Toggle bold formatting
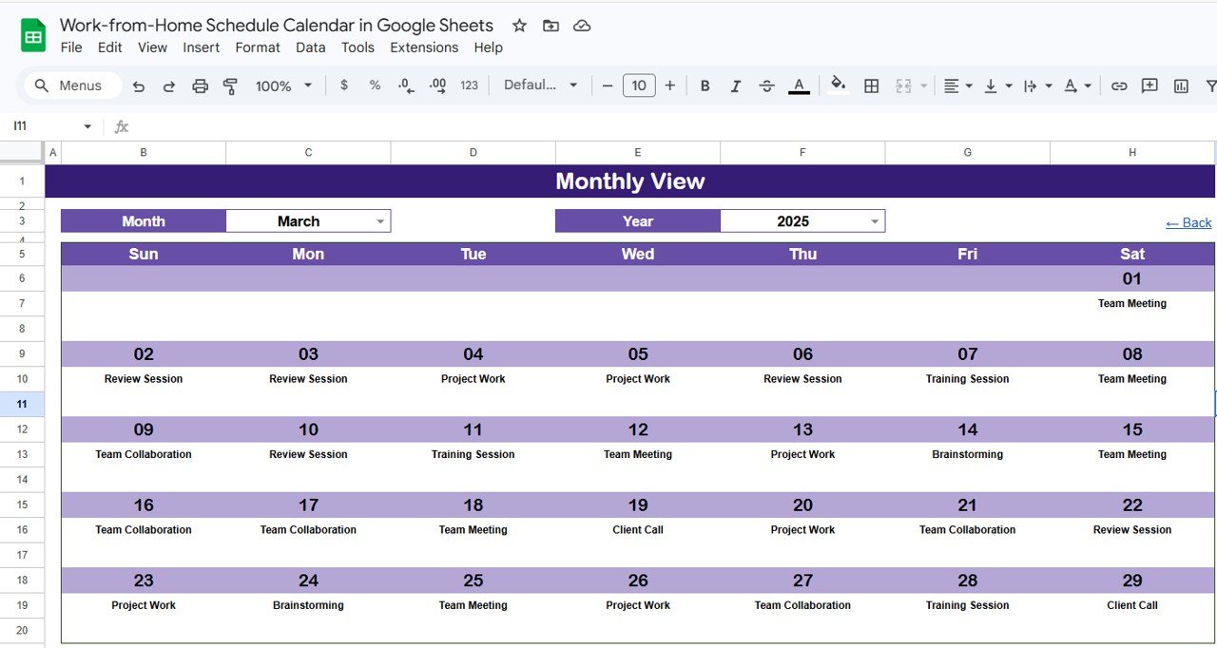Image resolution: width=1217 pixels, height=648 pixels. 705,86
